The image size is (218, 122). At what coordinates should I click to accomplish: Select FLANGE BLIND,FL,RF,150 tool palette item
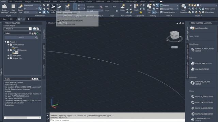coord(202,50)
